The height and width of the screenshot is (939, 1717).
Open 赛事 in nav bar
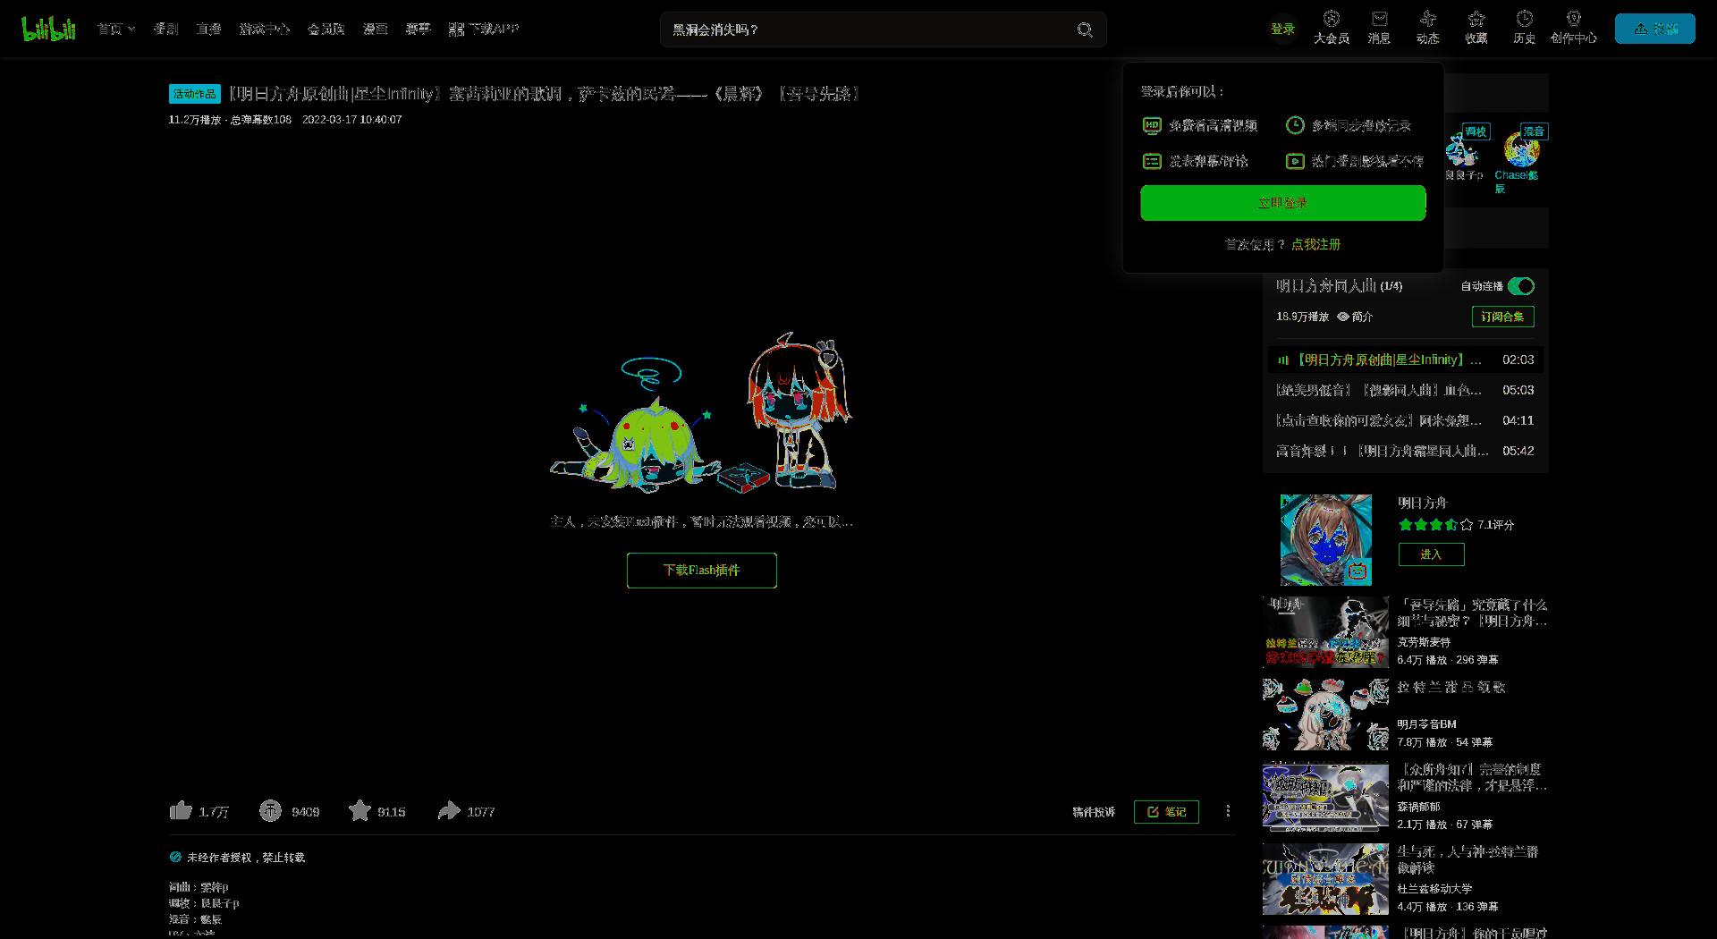pyautogui.click(x=418, y=29)
